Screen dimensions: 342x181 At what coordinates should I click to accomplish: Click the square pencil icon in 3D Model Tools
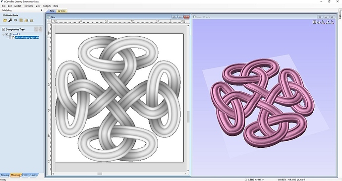(21, 20)
